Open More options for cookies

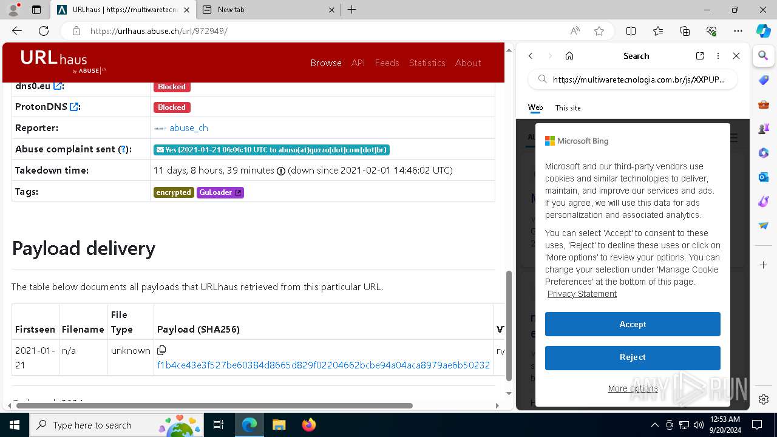click(633, 388)
